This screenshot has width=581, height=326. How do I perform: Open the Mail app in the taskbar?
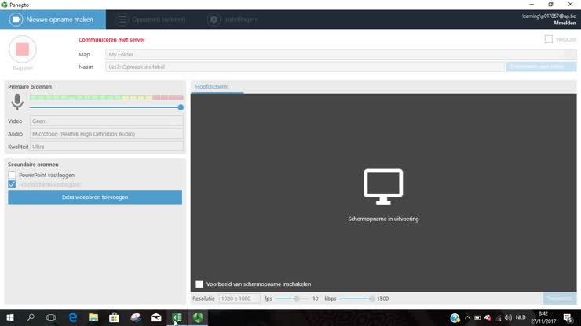(x=156, y=317)
